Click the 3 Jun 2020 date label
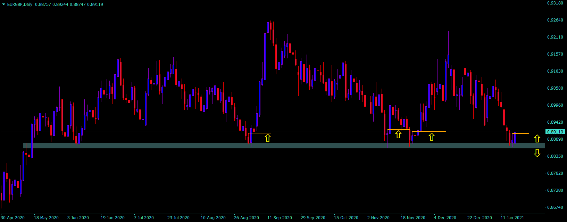Viewport: 567px width, 222px height. pyautogui.click(x=78, y=218)
